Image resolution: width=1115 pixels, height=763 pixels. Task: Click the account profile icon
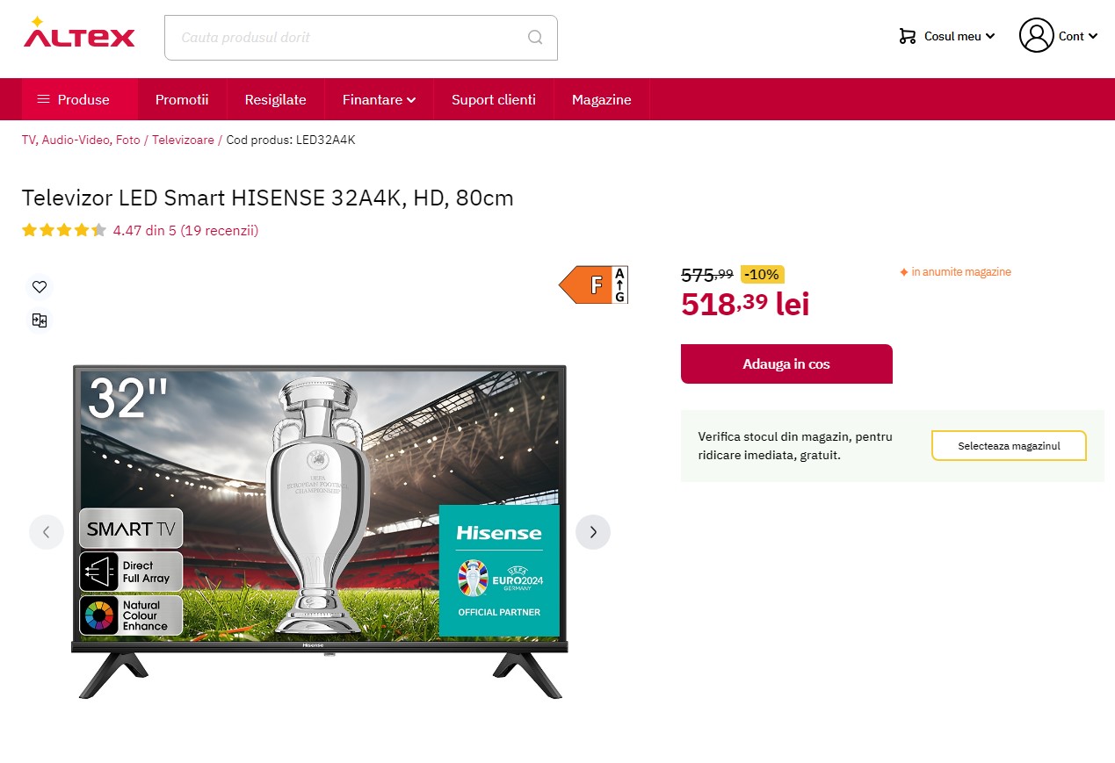1036,35
